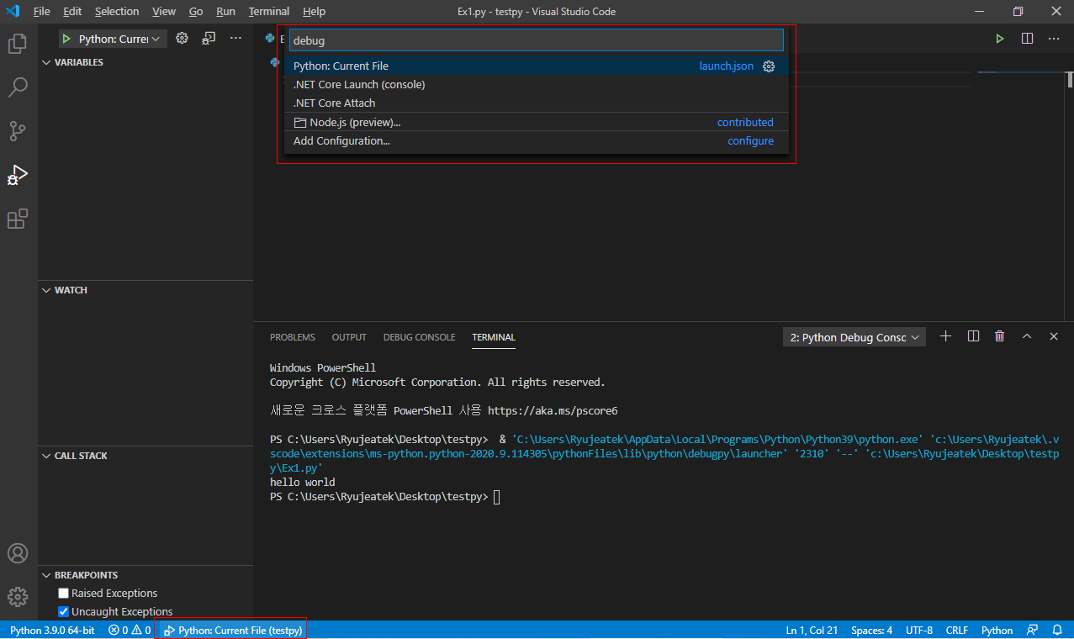This screenshot has width=1074, height=639.
Task: Change end of line sequence CRLF
Action: pyautogui.click(x=957, y=631)
